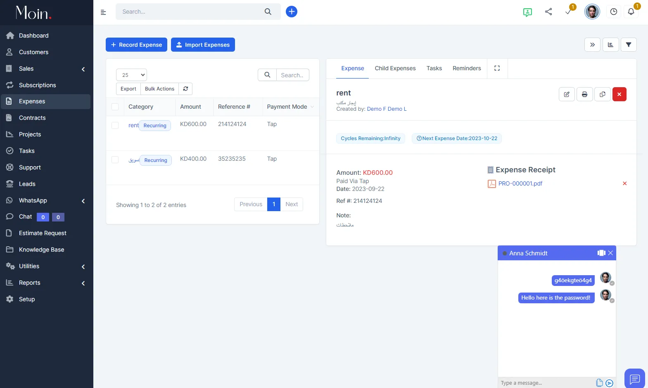Image resolution: width=648 pixels, height=388 pixels.
Task: Open the notifications bell
Action: pyautogui.click(x=631, y=12)
